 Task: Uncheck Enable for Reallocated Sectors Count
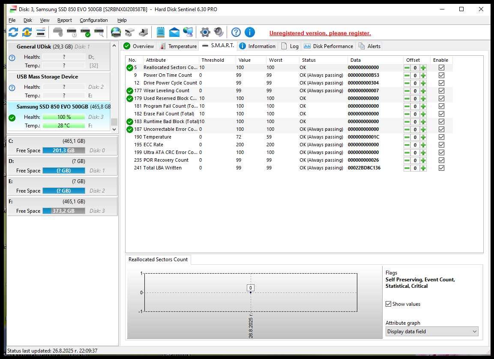coord(441,67)
